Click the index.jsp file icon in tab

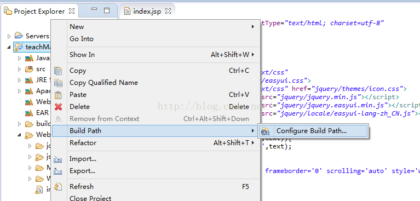128,12
